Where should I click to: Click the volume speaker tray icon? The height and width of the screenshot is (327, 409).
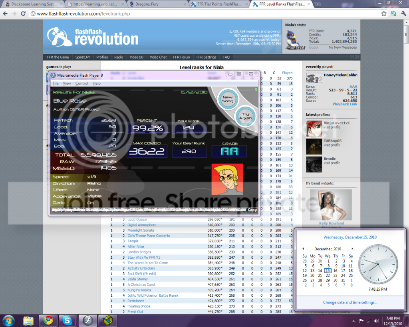[x=376, y=321]
